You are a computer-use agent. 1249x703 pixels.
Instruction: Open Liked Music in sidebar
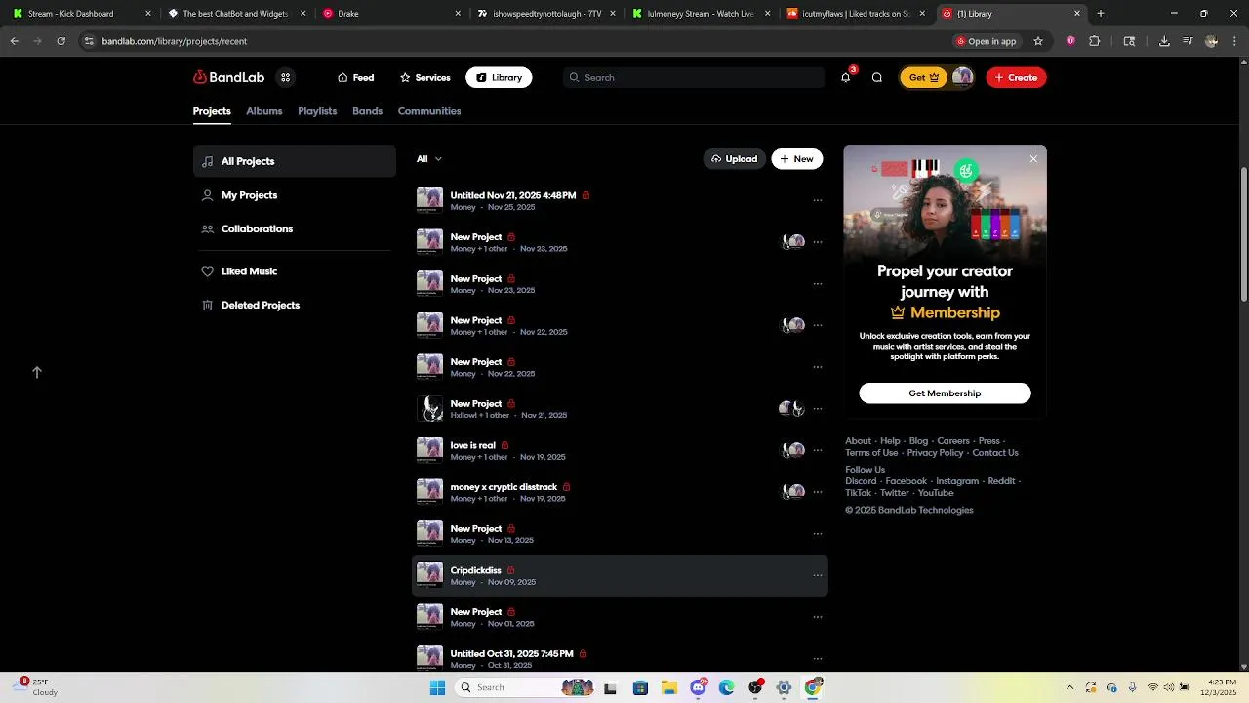(294, 271)
